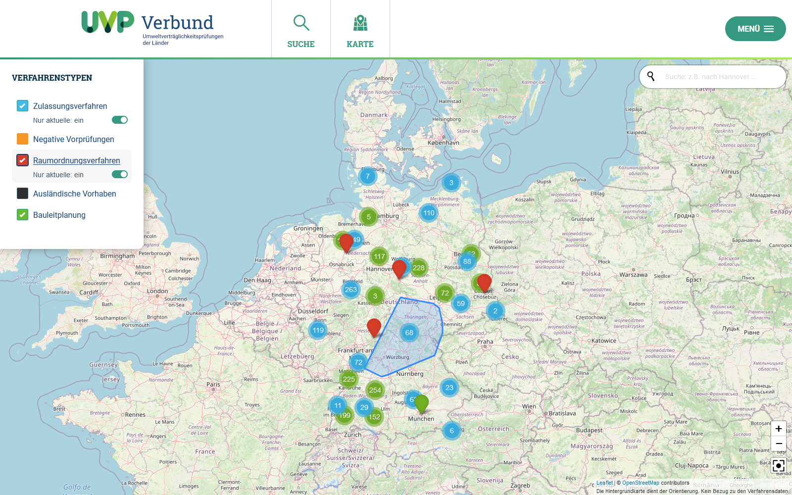This screenshot has width=792, height=495.
Task: Toggle Nur aktuelle switch under Zulassungsverfahren
Action: tap(120, 120)
